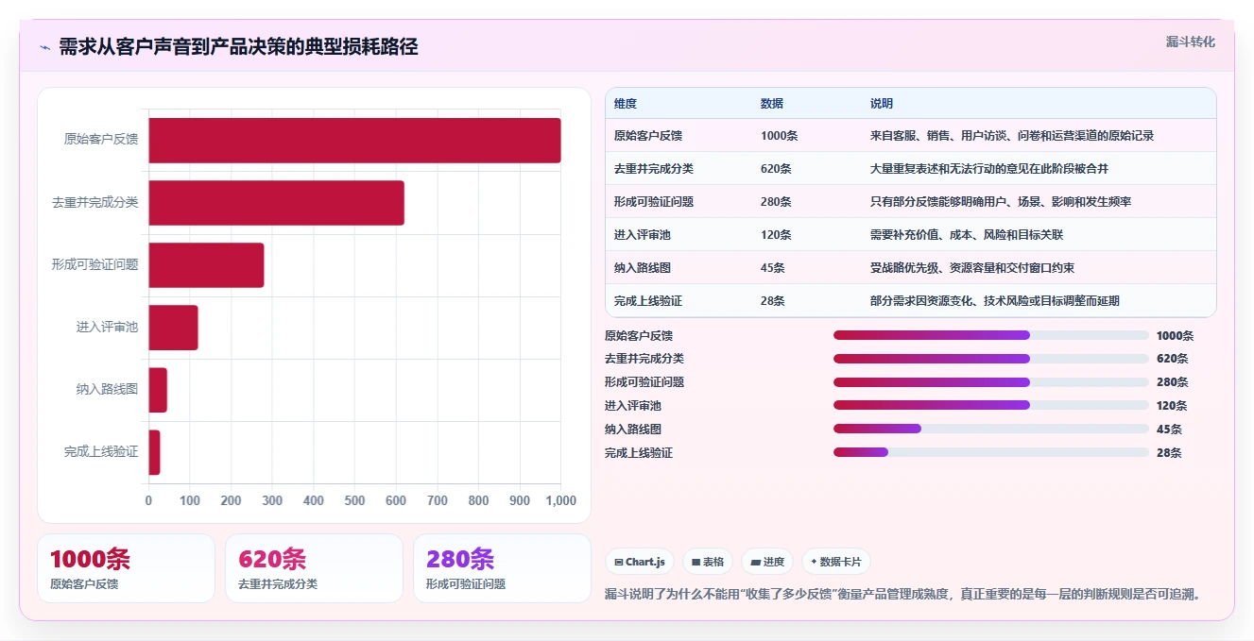
Task: Click the 说明 column header
Action: pyautogui.click(x=882, y=104)
